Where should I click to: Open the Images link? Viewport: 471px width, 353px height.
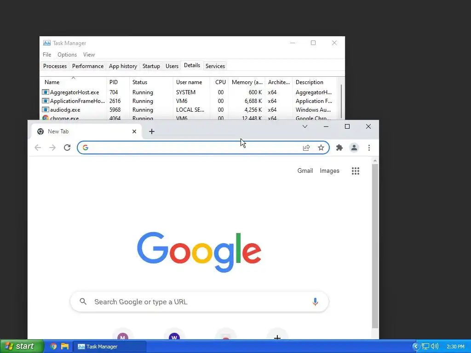click(329, 171)
